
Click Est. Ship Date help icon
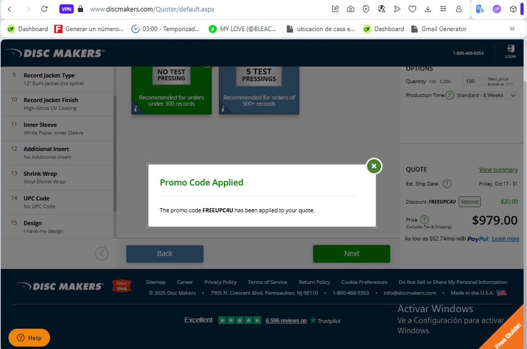click(447, 183)
